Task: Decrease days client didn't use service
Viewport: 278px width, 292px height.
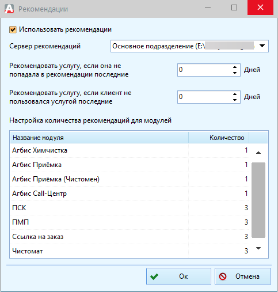Action: point(235,100)
